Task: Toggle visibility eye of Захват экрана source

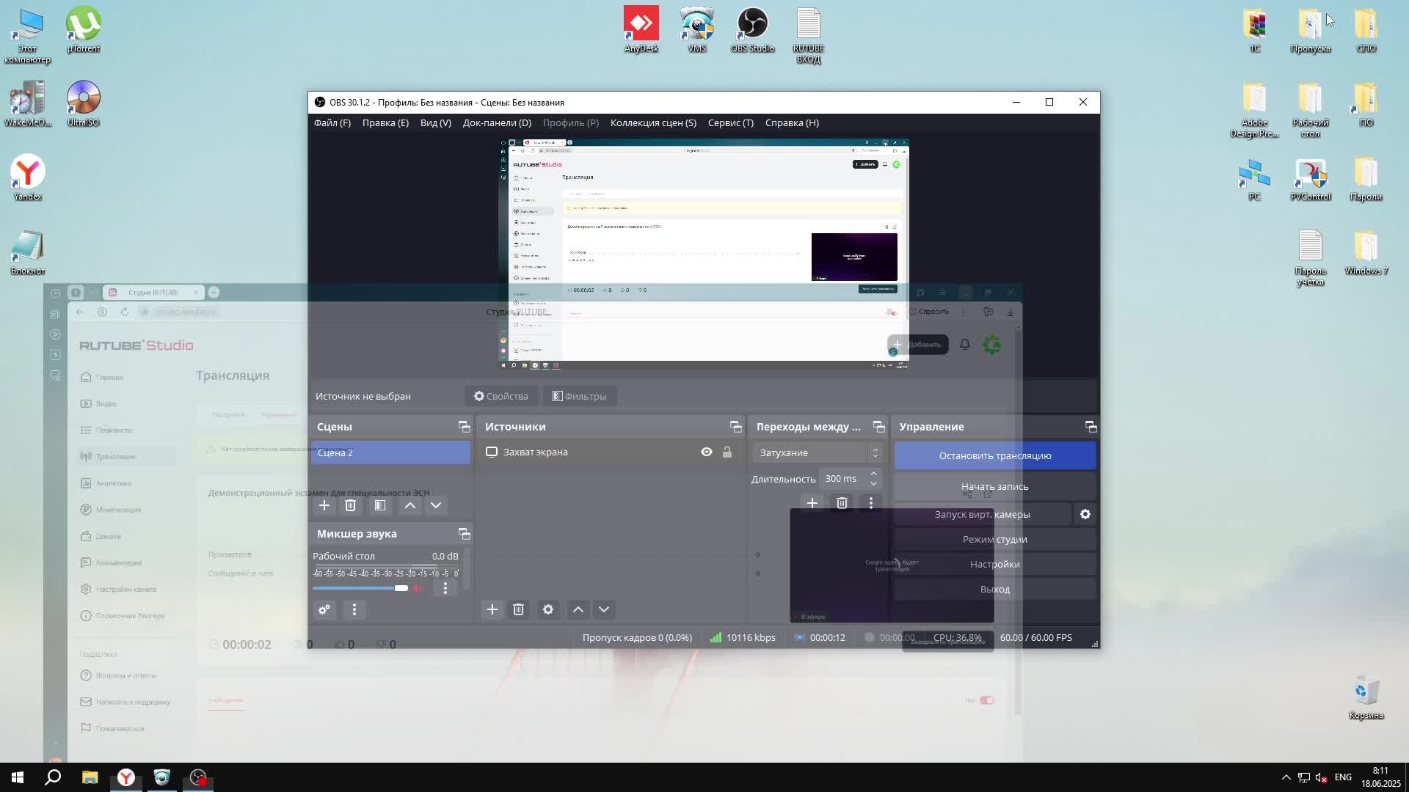Action: 707,452
